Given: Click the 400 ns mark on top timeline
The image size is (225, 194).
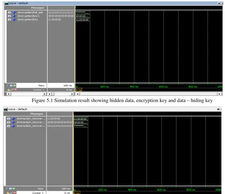Looking at the screenshot, I should coord(134,86).
